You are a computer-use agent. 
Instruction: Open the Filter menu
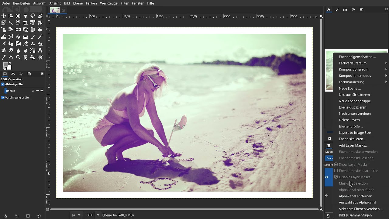pyautogui.click(x=125, y=3)
